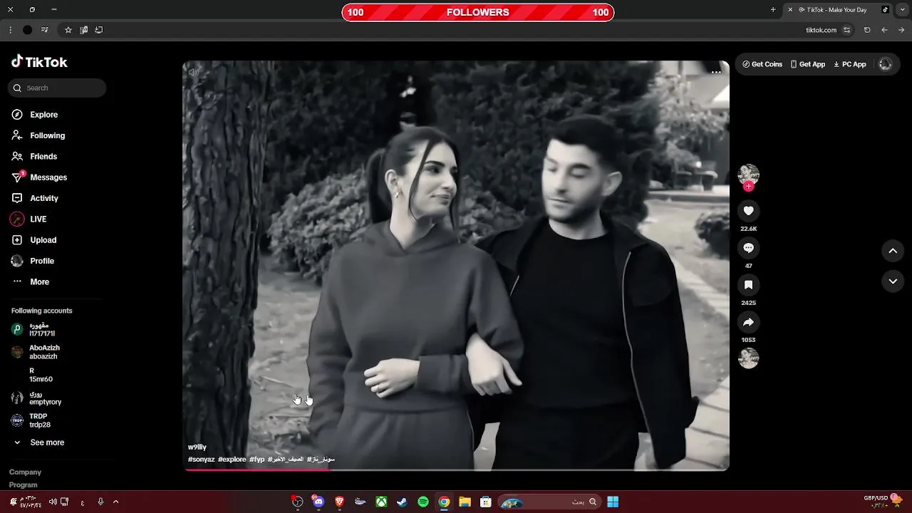Open browser three-dots menu

point(10,30)
